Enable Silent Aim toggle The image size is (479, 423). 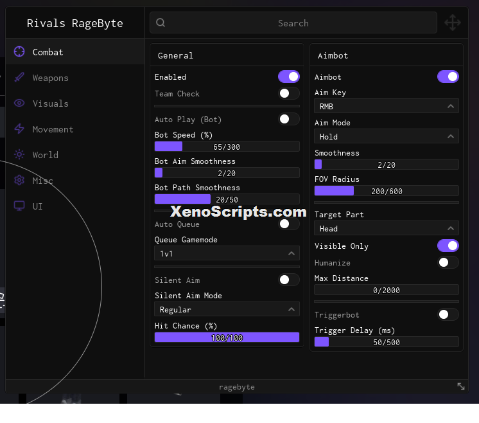[x=289, y=280]
